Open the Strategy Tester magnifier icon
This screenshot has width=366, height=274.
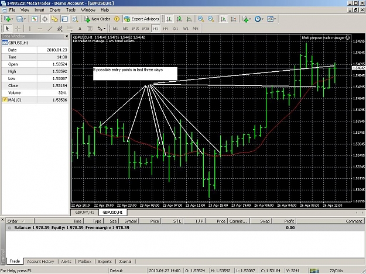click(x=75, y=19)
